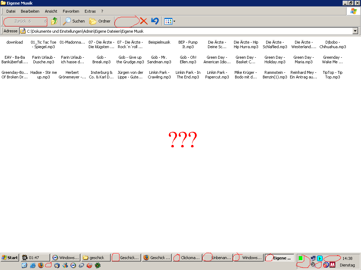Click the address path input field
The height and width of the screenshot is (270, 361).
coord(176,31)
